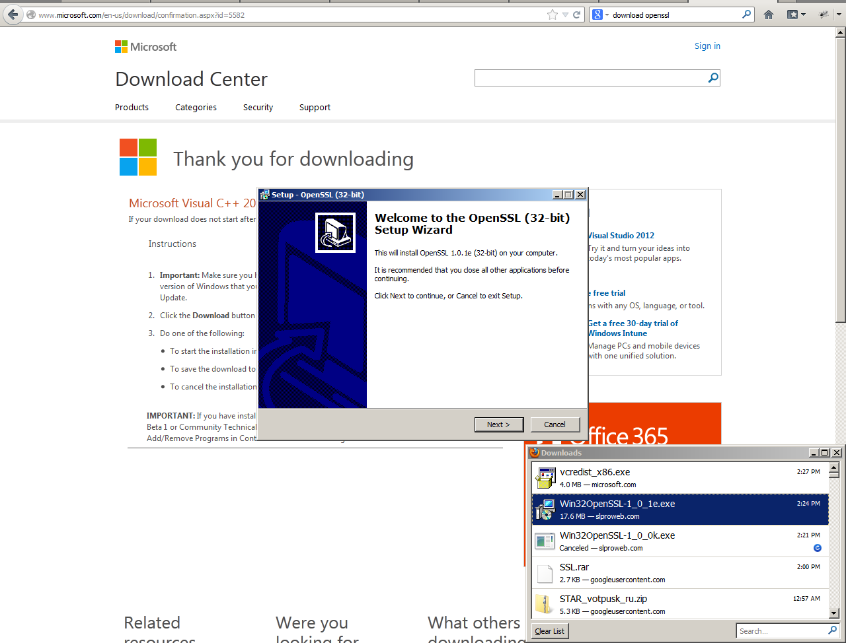The height and width of the screenshot is (643, 846).
Task: Click the STAR_votpusk_ru.zip folder icon
Action: point(544,605)
